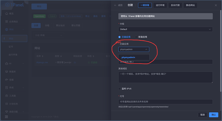222x121 pixels.
Task: Click the AI robot icon in the sidebar
Action: point(6,64)
